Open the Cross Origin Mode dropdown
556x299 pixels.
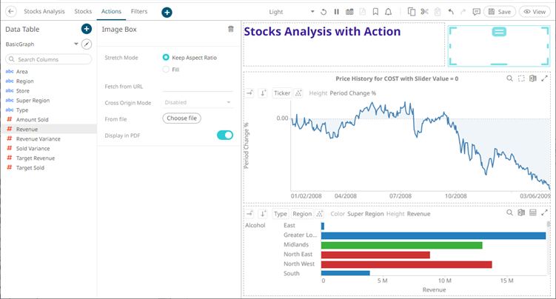(x=197, y=102)
